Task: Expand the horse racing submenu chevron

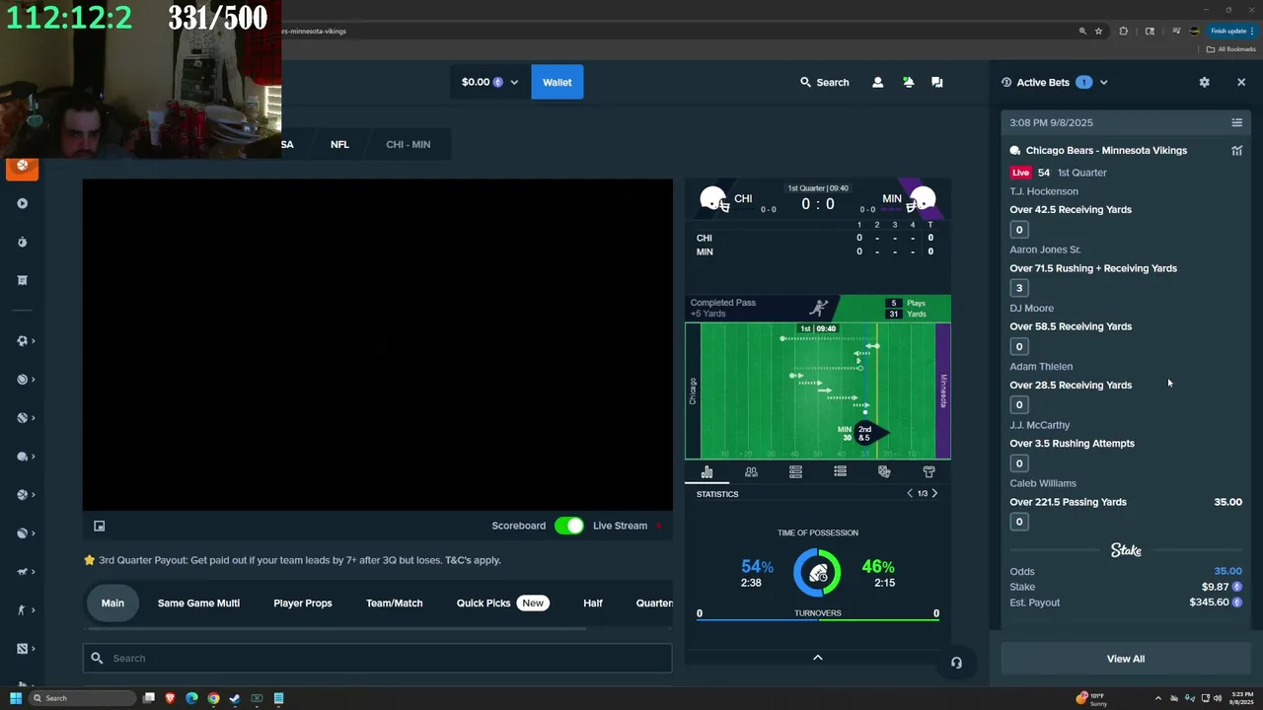Action: [x=34, y=572]
